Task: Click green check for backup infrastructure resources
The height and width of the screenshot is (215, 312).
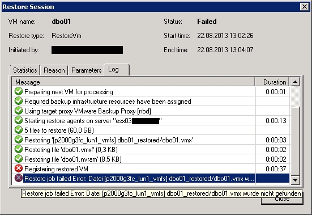Action: coord(19,101)
